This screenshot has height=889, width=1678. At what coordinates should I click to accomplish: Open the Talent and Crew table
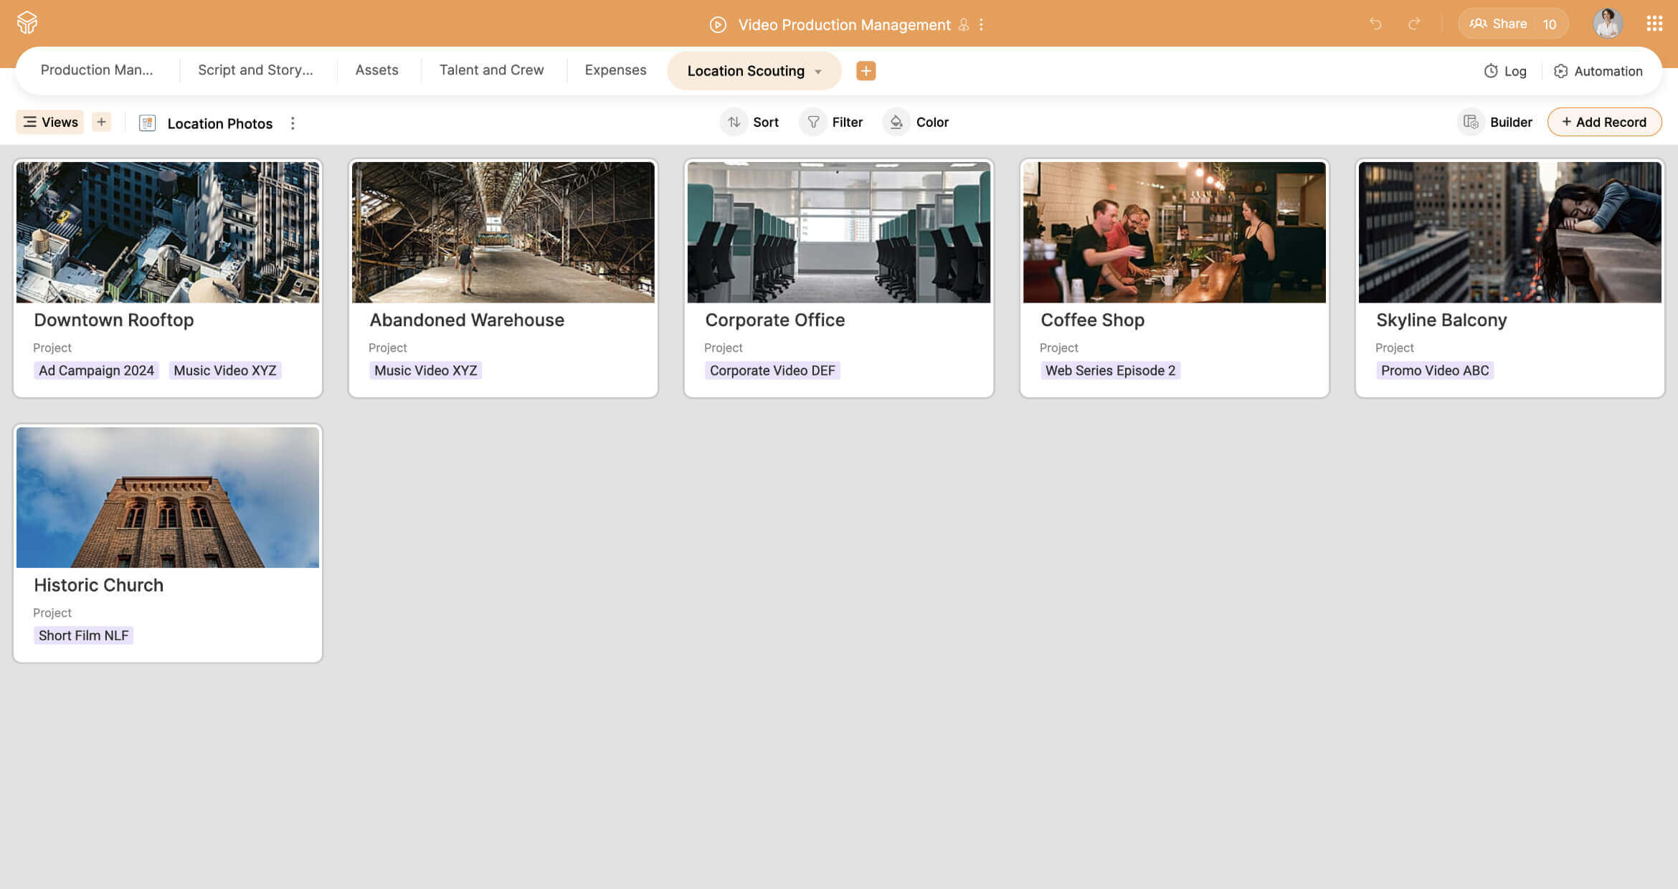tap(491, 70)
